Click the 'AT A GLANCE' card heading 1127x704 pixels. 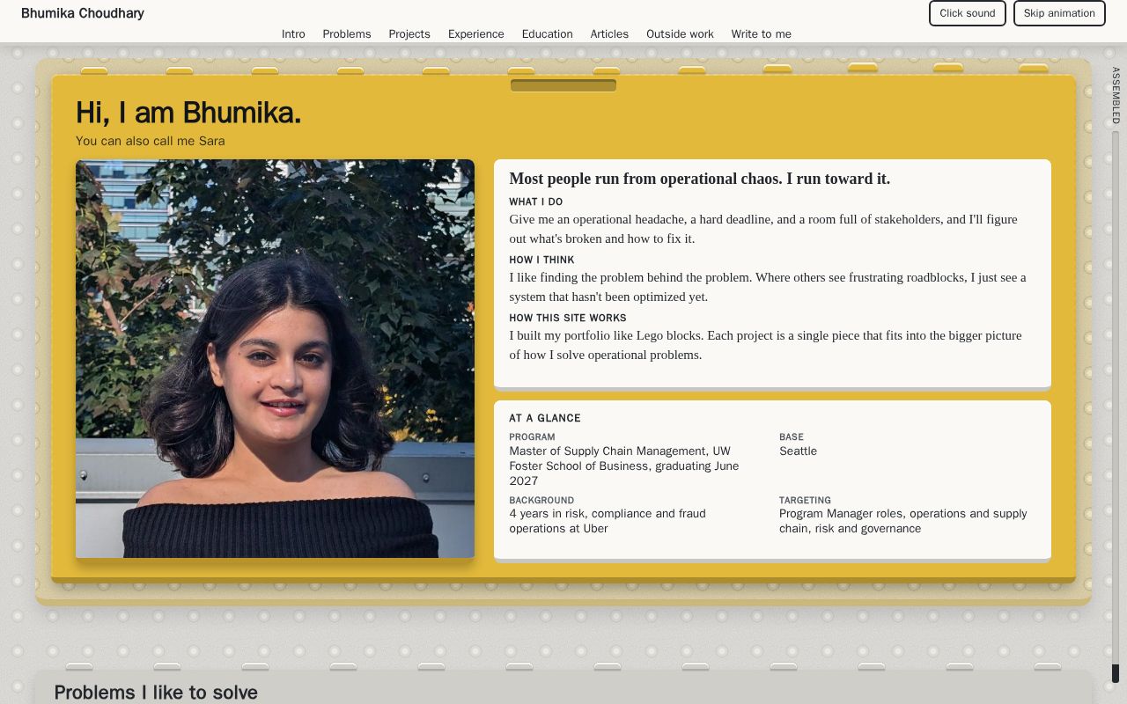545,418
